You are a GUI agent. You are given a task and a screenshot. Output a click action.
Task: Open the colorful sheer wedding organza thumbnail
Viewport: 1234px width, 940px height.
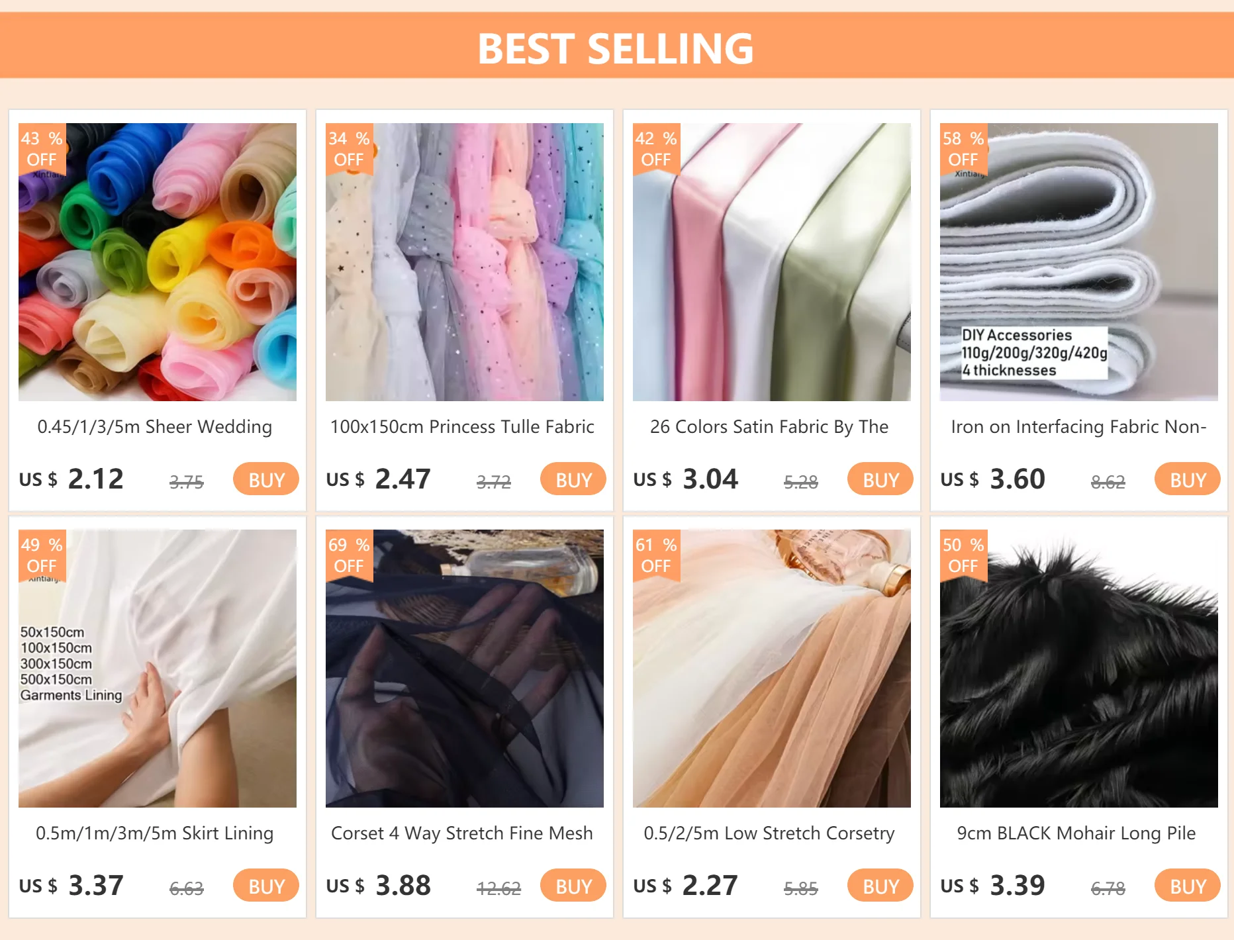(158, 262)
